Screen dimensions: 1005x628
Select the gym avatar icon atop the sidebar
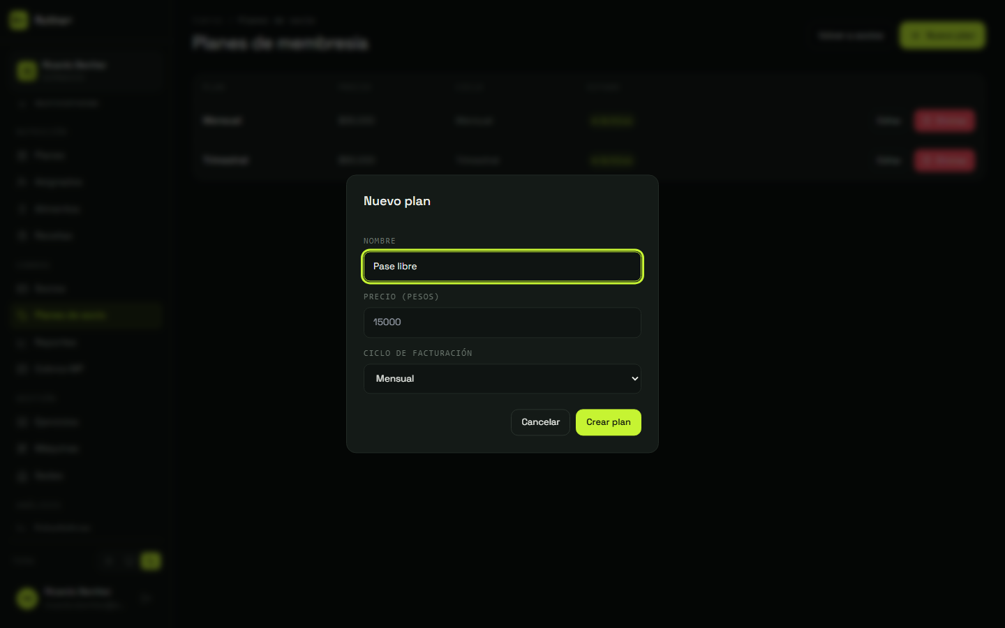pos(27,70)
